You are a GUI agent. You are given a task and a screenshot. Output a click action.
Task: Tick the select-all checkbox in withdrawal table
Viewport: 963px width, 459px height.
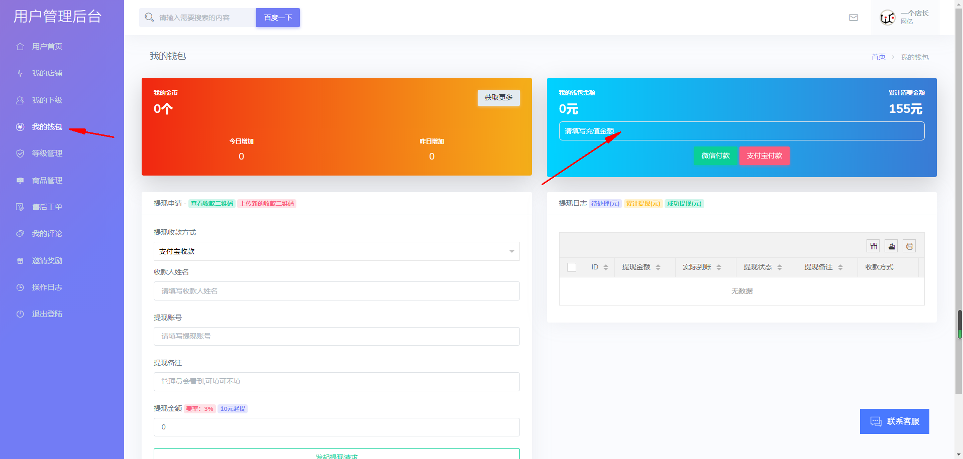click(572, 267)
